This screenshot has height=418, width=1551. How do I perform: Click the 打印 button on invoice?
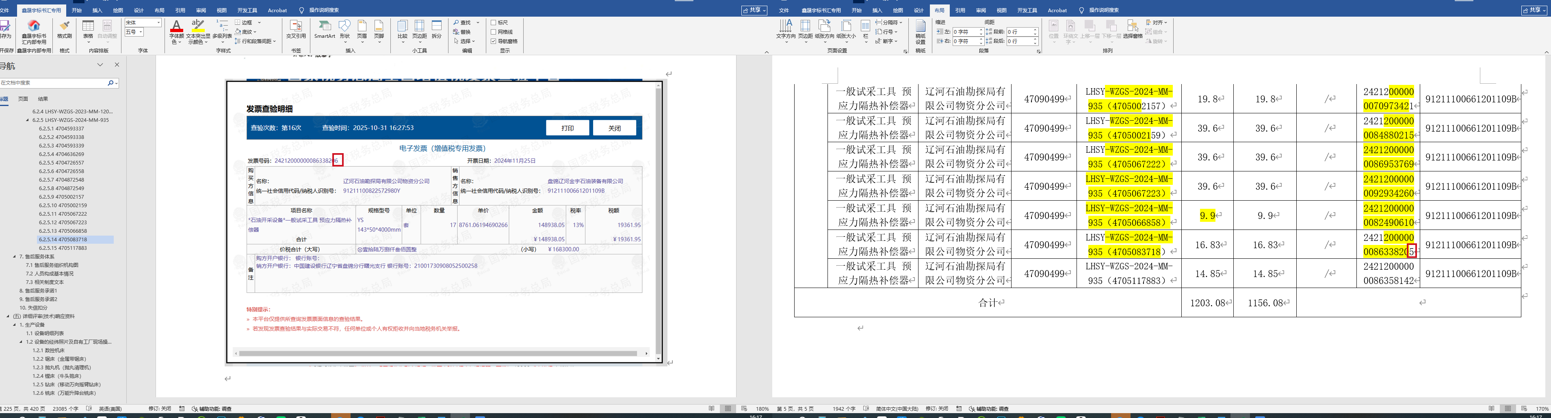point(567,128)
